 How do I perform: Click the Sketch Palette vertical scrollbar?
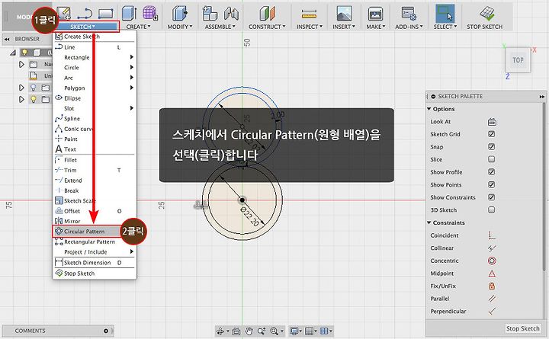(x=544, y=187)
